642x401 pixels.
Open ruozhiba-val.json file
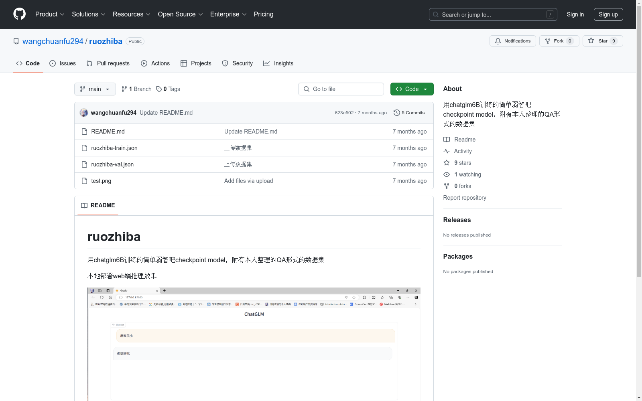pos(112,164)
